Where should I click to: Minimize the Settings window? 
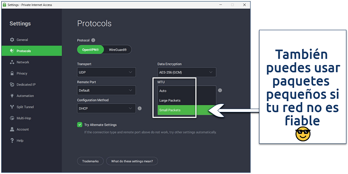pos(221,5)
